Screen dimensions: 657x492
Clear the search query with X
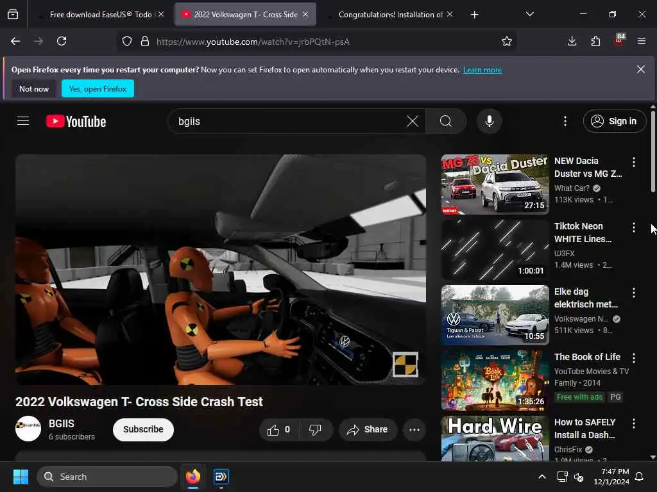click(x=413, y=121)
